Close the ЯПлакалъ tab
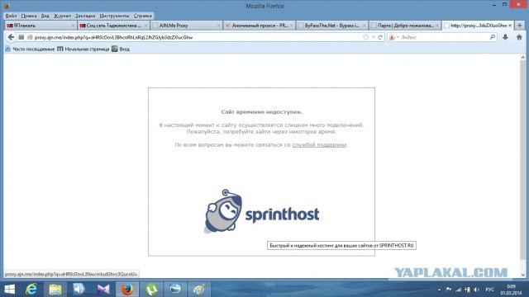Viewport: 529px width, 297px height. (x=73, y=26)
